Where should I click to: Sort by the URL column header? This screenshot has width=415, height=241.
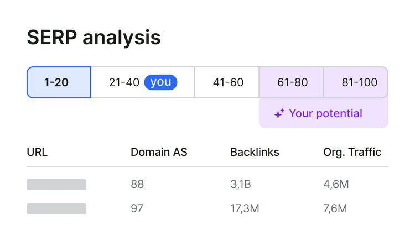[x=37, y=152]
